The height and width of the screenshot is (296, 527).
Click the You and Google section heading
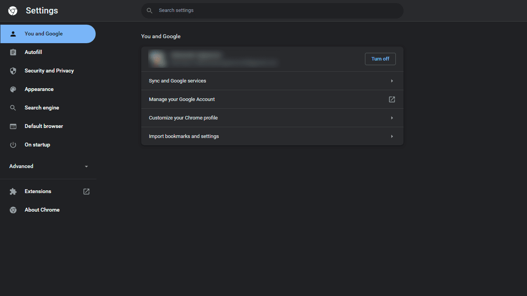pos(161,36)
